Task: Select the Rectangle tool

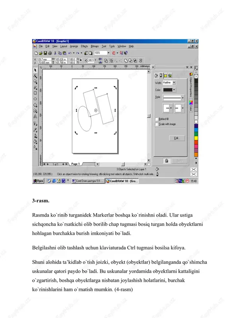Action: click(35, 93)
